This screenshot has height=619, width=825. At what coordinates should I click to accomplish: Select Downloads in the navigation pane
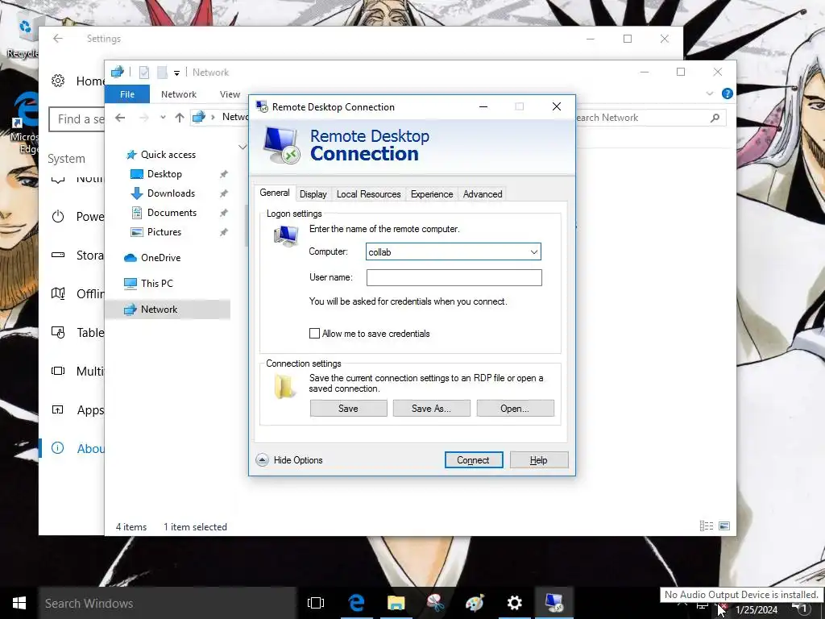coord(171,193)
